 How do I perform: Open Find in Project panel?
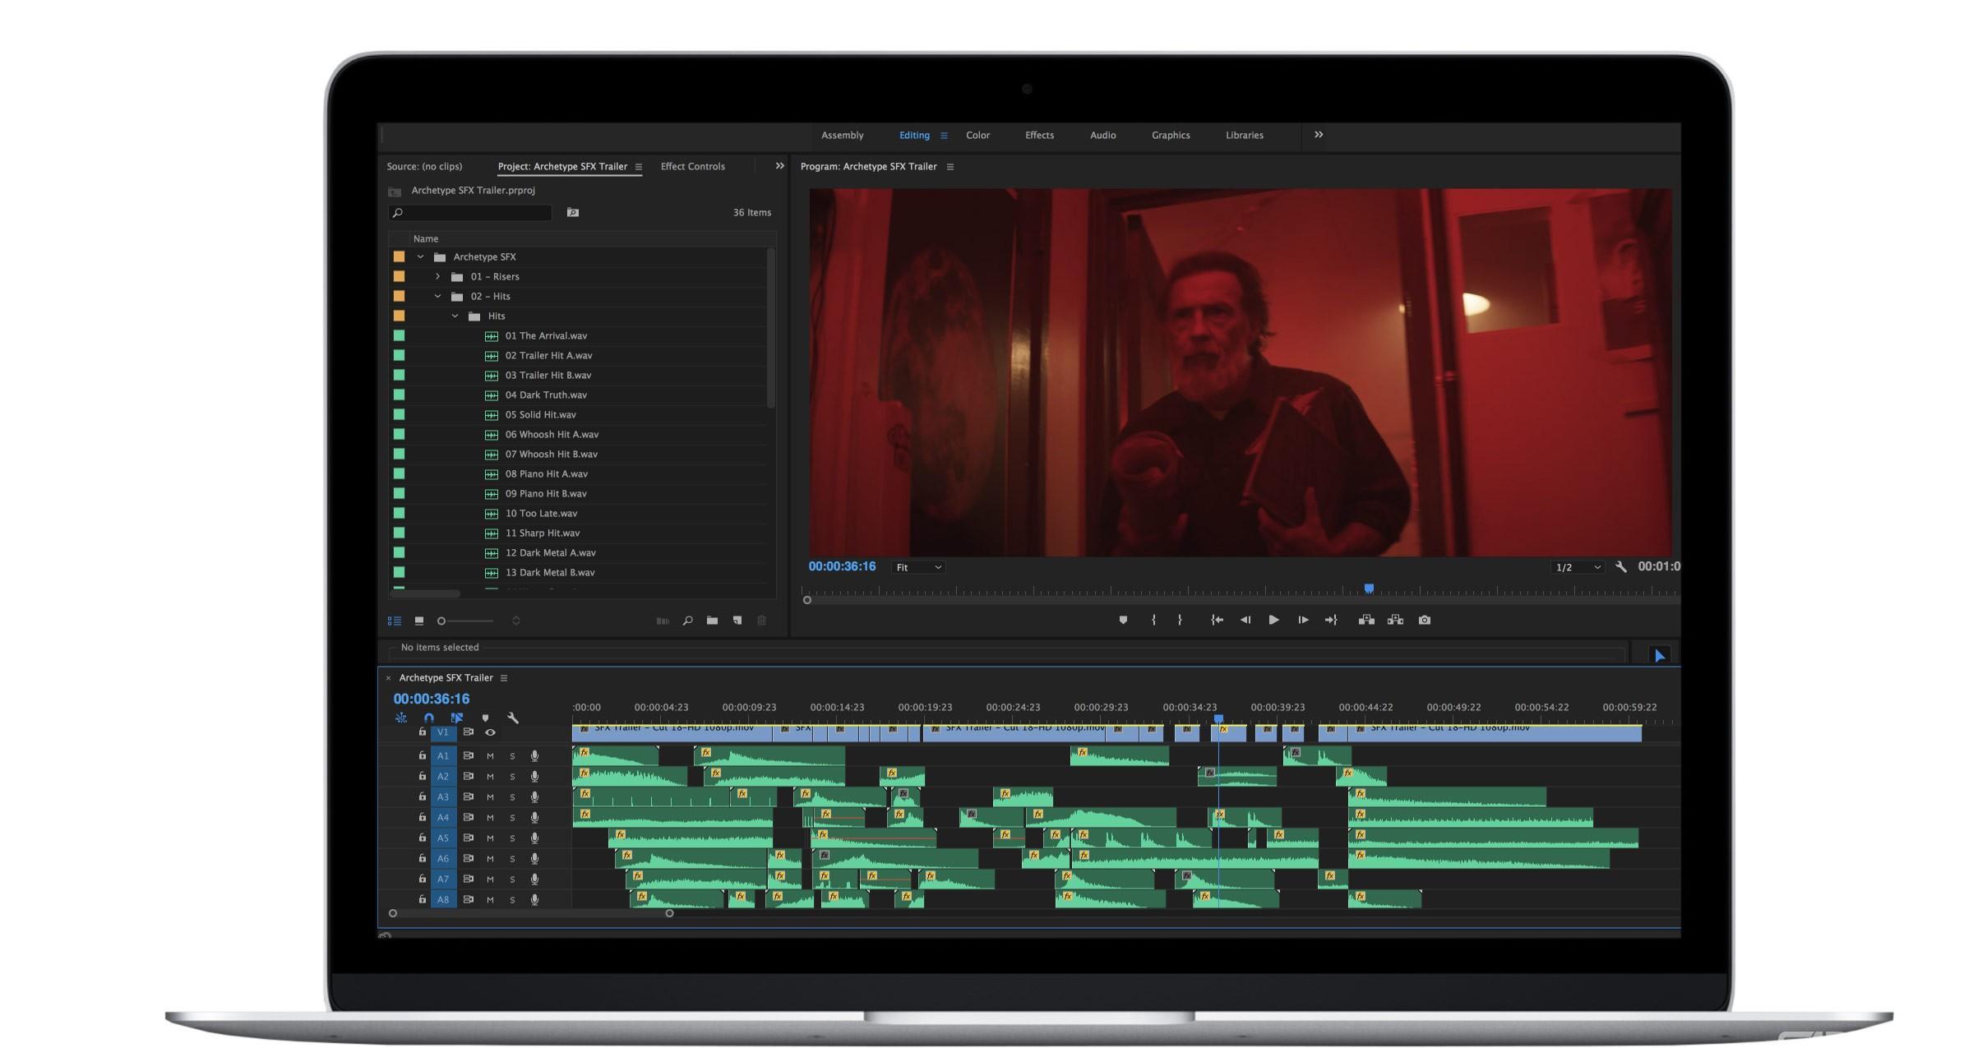coord(687,621)
